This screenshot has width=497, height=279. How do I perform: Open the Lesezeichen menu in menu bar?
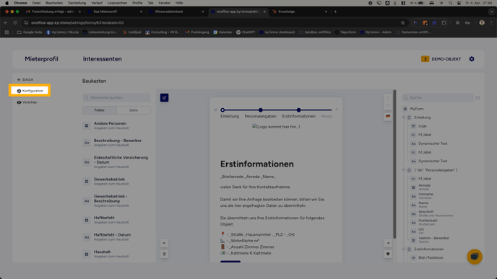(117, 3)
